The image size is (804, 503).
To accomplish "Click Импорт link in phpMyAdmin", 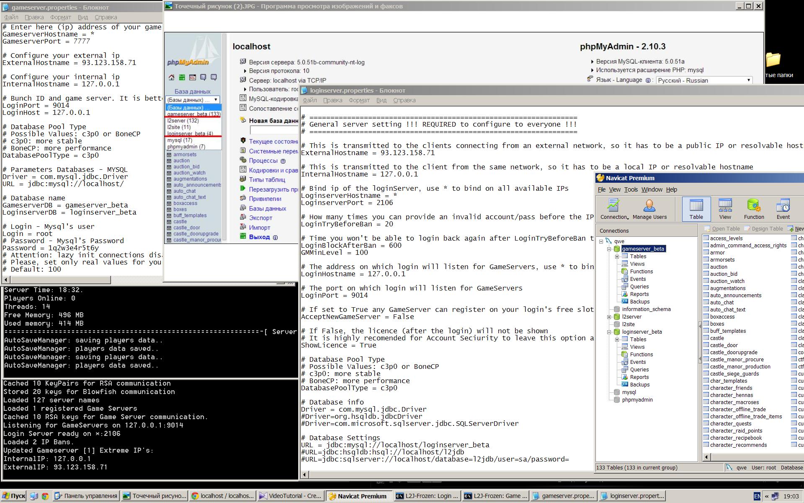I will (259, 228).
